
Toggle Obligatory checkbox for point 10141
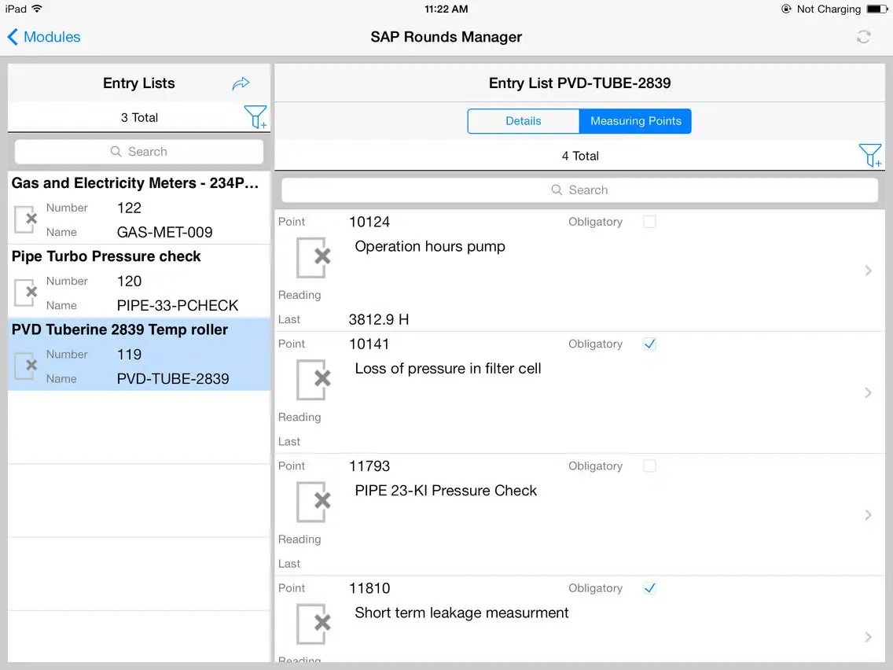[x=649, y=344]
